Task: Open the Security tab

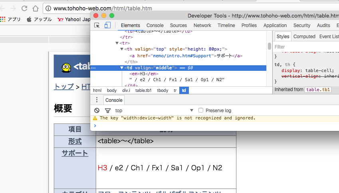Action: (x=302, y=25)
